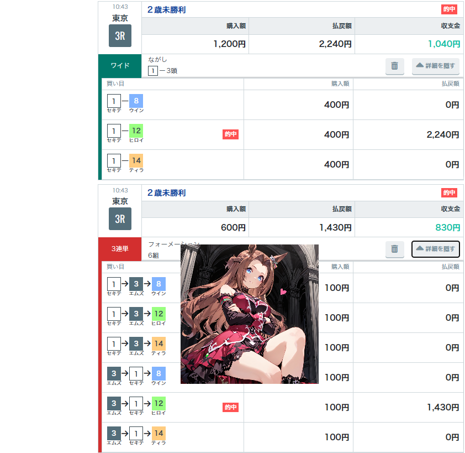Delete the 3連単 bet using its trash icon
Image resolution: width=465 pixels, height=453 pixels.
pos(394,249)
